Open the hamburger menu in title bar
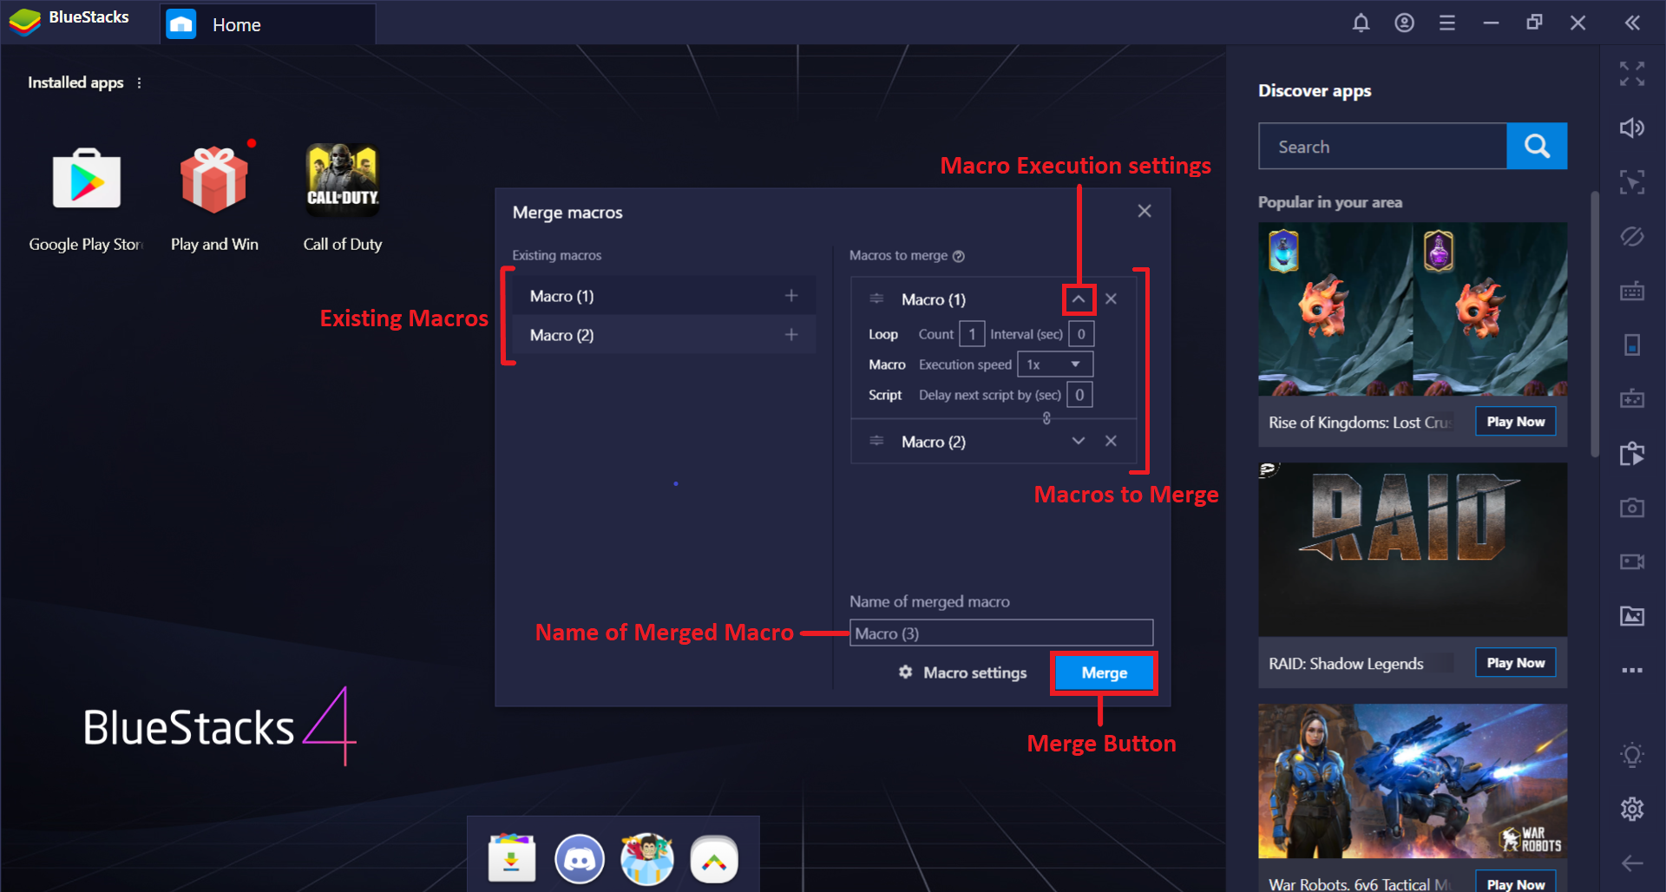 (x=1446, y=23)
